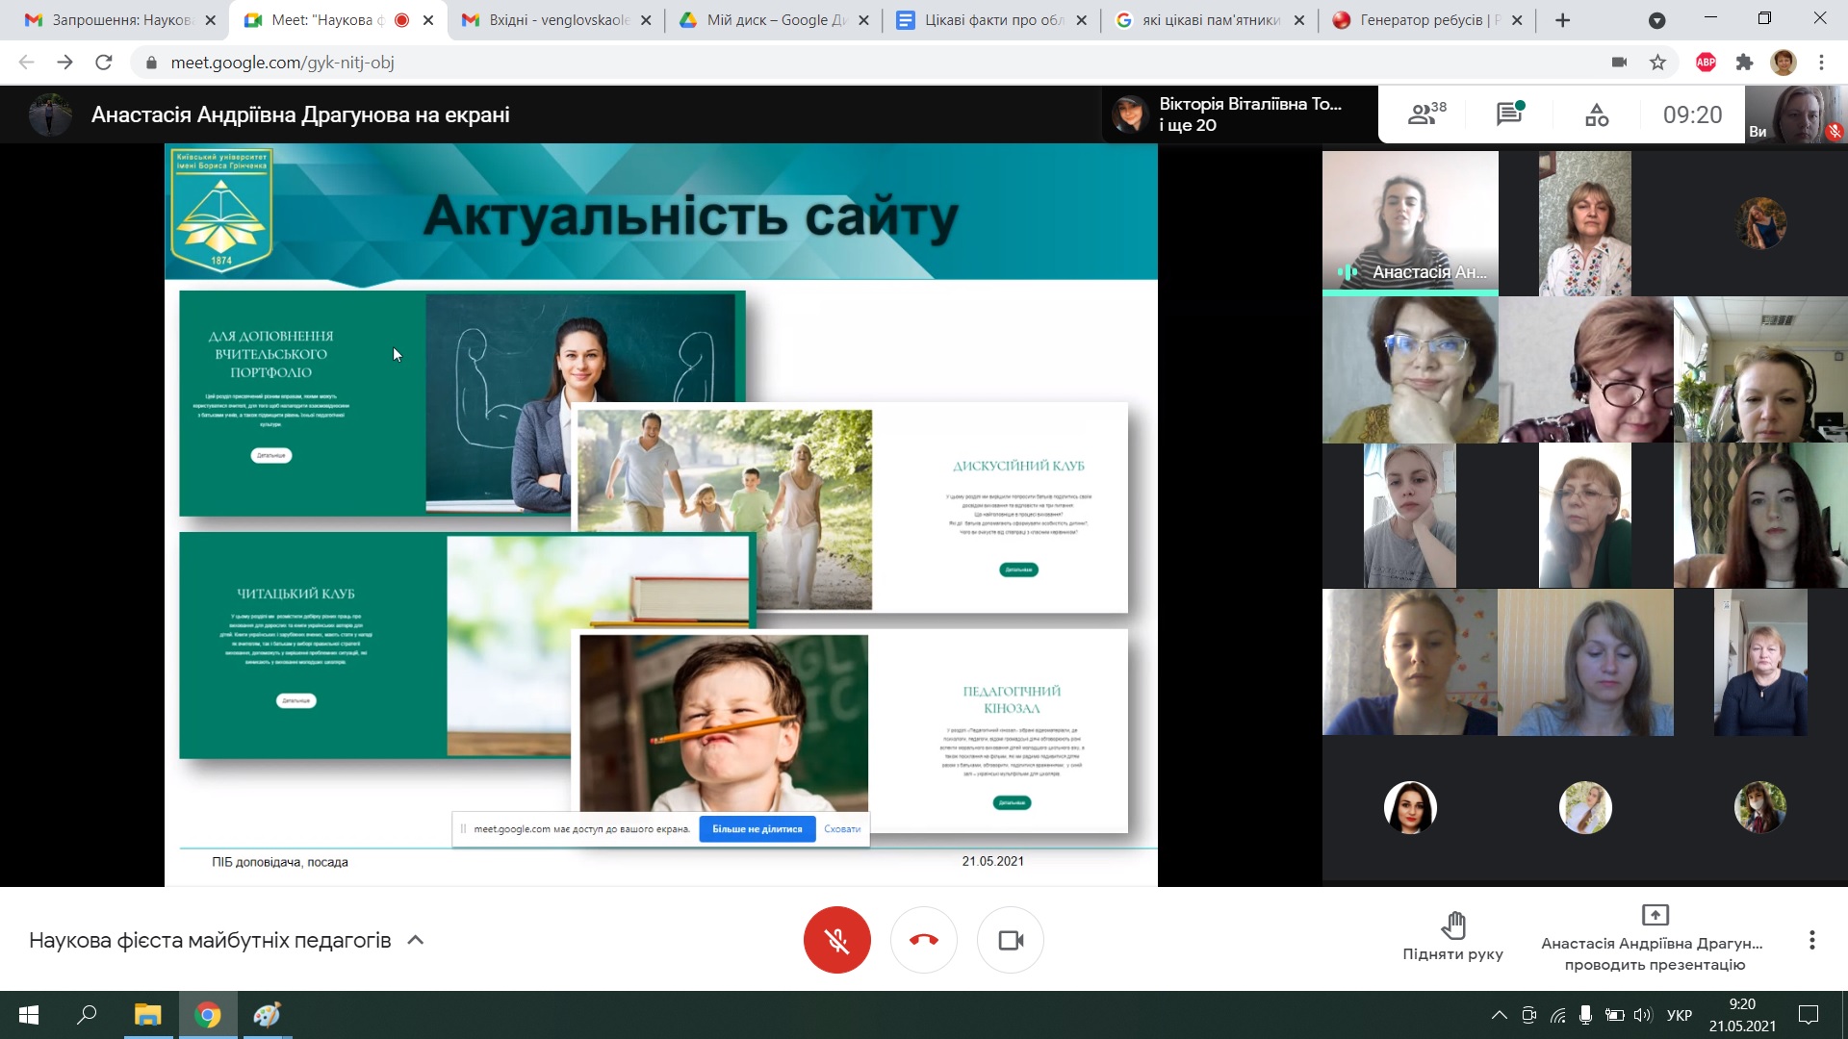The width and height of the screenshot is (1848, 1039).
Task: Open the Chrome extensions puzzle icon
Action: (x=1745, y=62)
